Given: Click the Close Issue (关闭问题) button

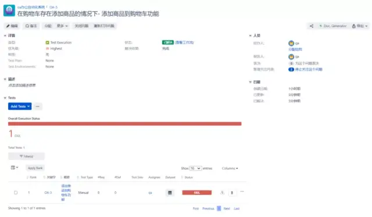Looking at the screenshot, I should pos(81,26).
